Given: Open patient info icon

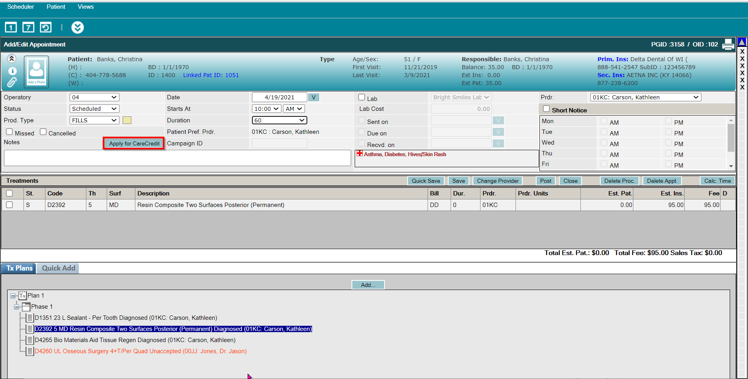Looking at the screenshot, I should point(12,71).
